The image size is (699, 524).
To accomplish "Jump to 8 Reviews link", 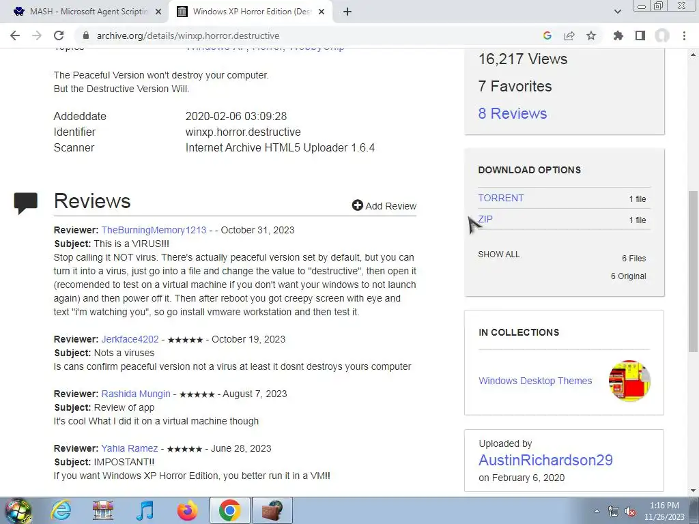I will pos(513,113).
